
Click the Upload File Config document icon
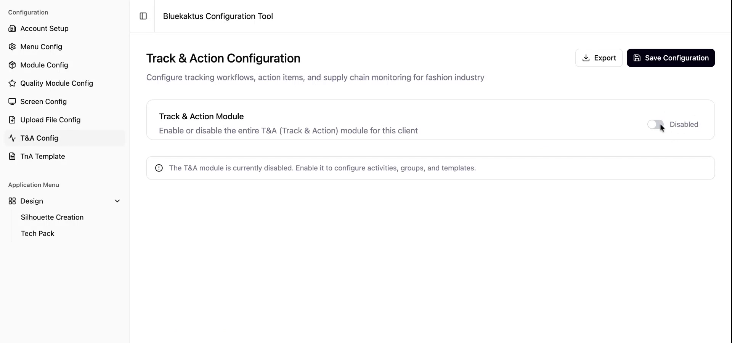coord(12,120)
